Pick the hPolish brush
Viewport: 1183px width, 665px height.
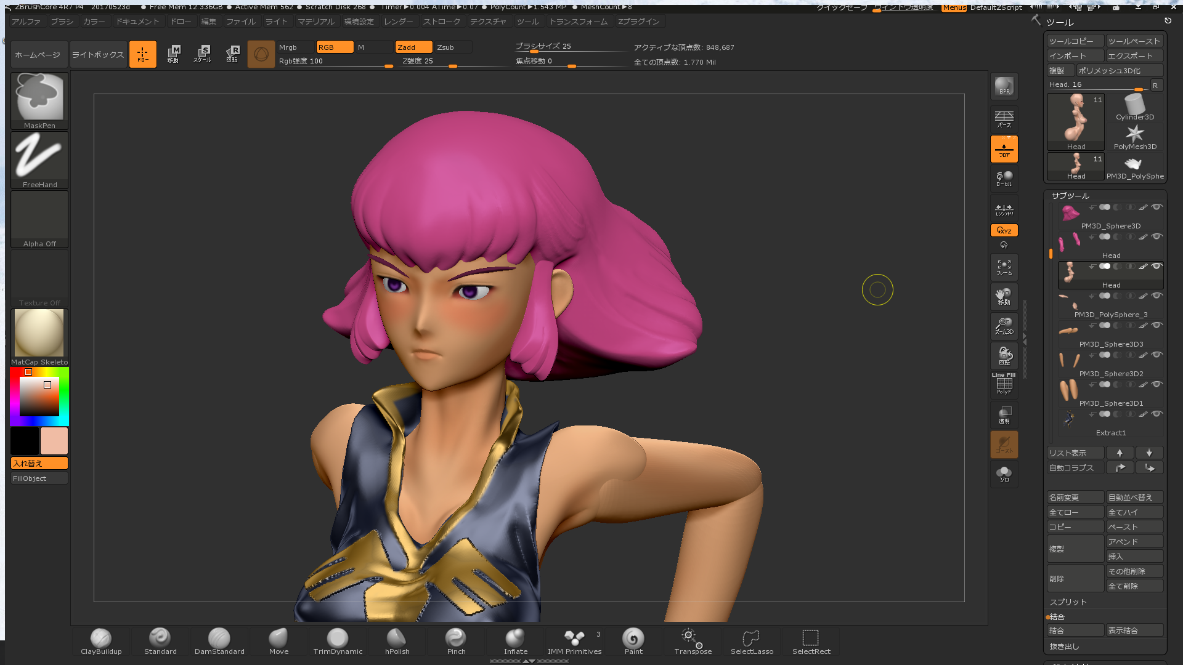(397, 641)
